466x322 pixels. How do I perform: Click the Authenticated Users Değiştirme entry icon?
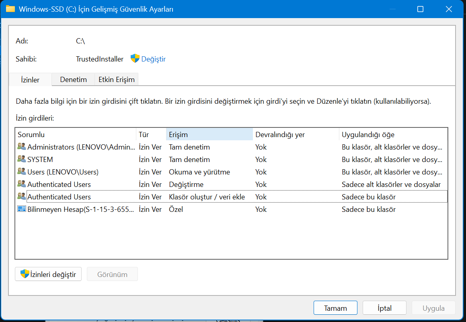(22, 184)
